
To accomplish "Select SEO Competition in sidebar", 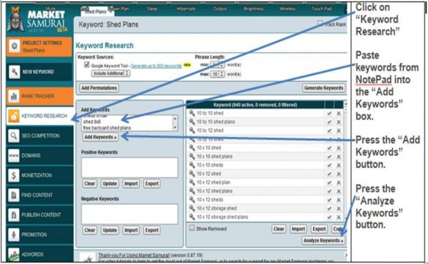I will (x=40, y=136).
